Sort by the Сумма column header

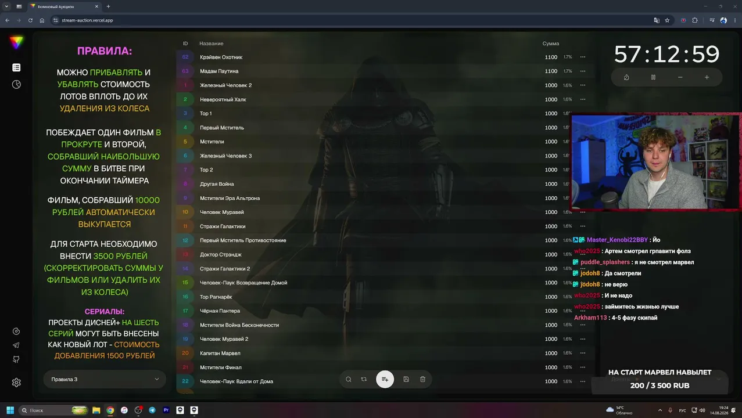(x=551, y=44)
